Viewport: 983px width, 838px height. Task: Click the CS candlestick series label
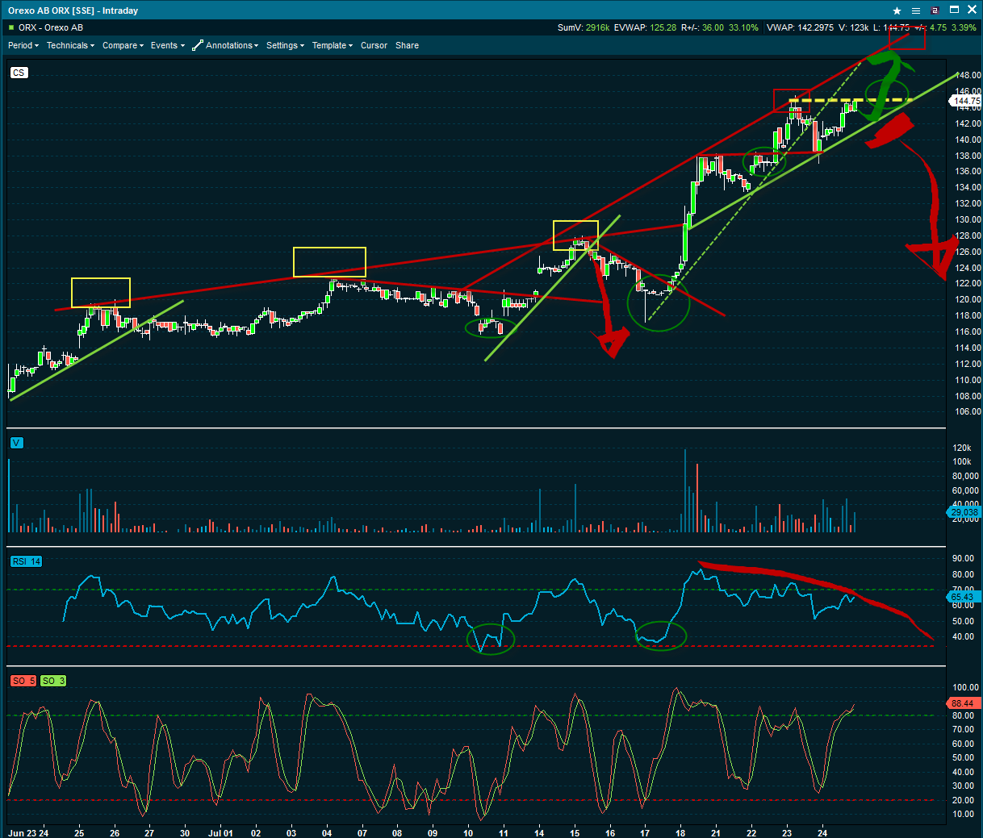point(19,73)
